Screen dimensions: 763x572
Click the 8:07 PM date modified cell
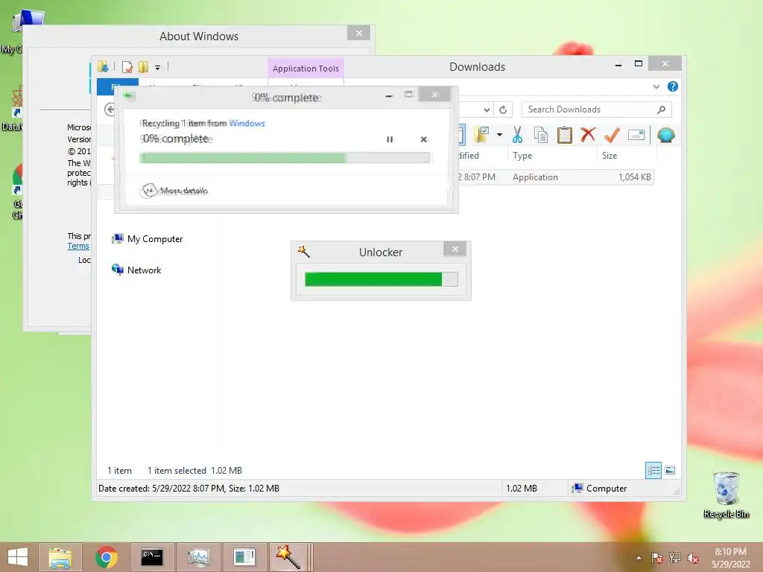pyautogui.click(x=476, y=177)
